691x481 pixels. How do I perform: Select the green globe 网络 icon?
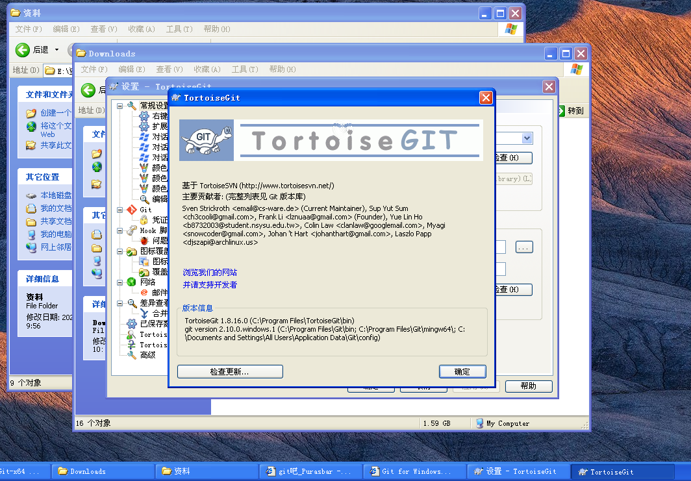click(131, 282)
